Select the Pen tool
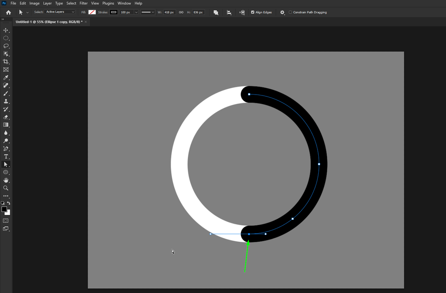 6,149
